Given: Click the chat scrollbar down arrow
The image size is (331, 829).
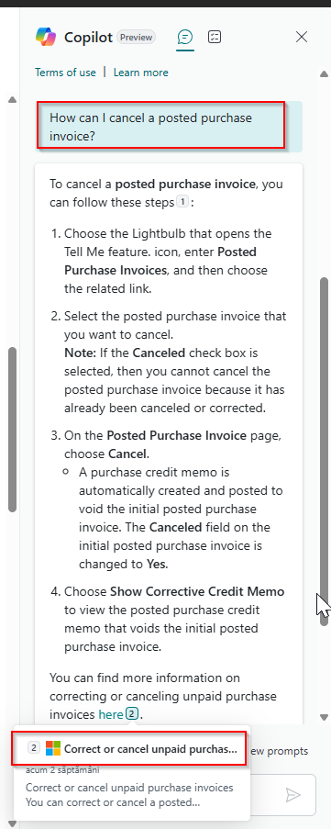Looking at the screenshot, I should [x=325, y=717].
